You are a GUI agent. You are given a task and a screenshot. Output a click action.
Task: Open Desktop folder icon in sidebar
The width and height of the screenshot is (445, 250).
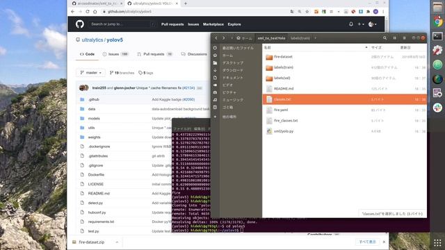(x=215, y=62)
